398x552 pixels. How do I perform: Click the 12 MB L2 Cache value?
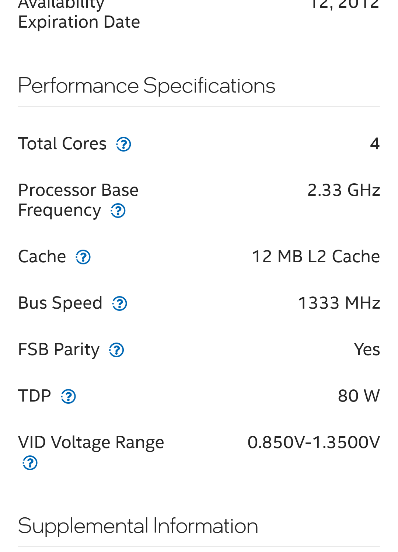coord(316,256)
